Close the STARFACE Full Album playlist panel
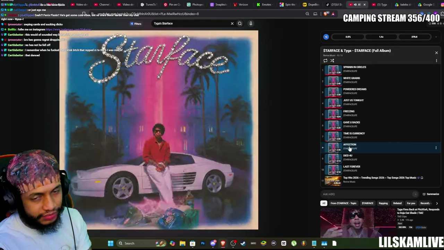The height and width of the screenshot is (250, 444). [x=436, y=53]
